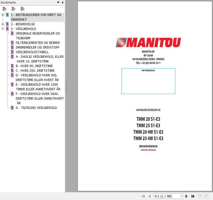
Task: Open VEDLIKEHOLDSTABELL bookmark
Action: [x=32, y=52]
